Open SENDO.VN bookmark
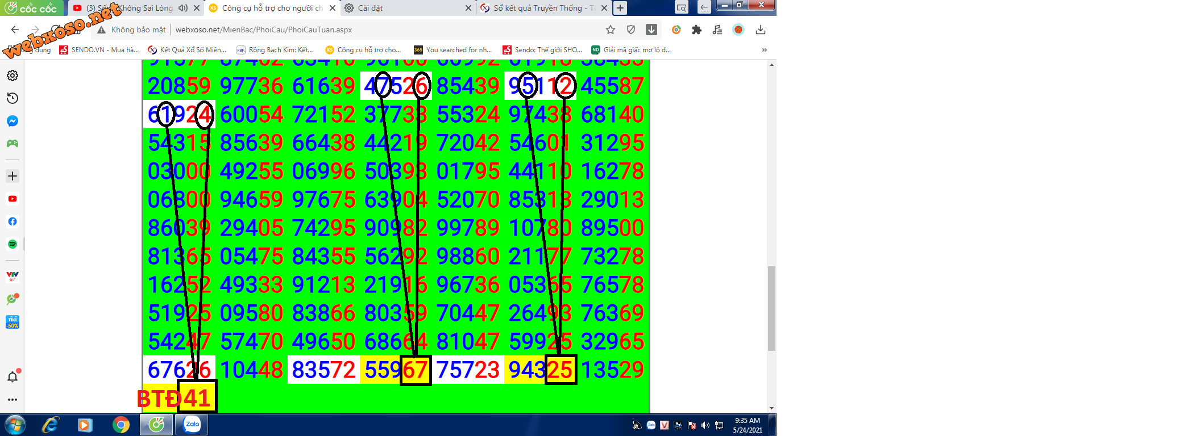The height and width of the screenshot is (436, 1179). coord(99,50)
